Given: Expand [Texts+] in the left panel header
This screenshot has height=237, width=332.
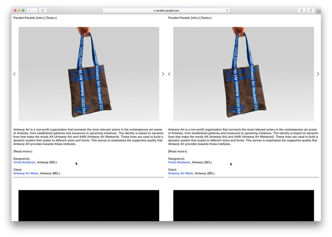Looking at the screenshot, I should pos(51,18).
